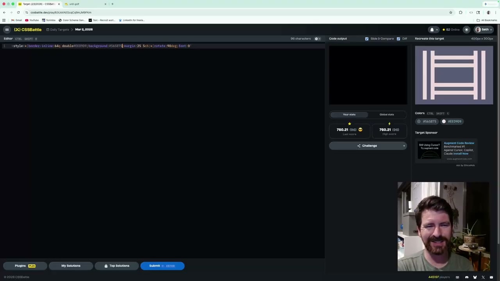Click the code output preview area

coord(368,75)
